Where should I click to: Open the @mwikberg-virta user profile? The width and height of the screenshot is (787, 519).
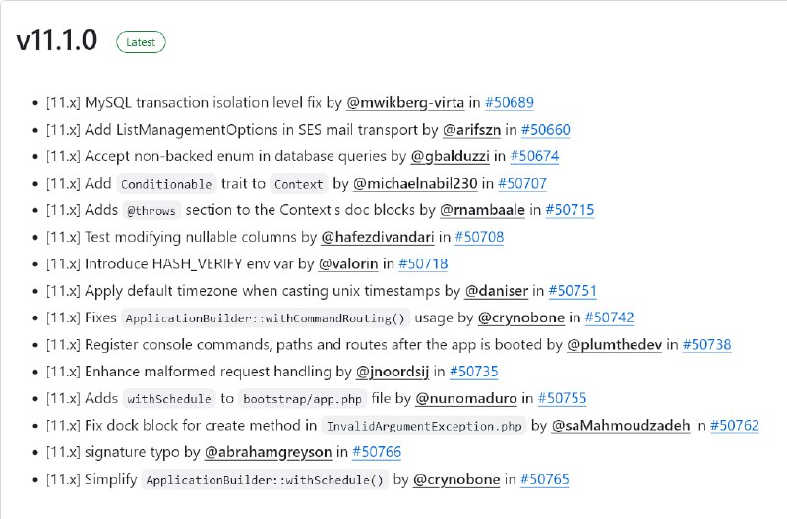point(405,103)
